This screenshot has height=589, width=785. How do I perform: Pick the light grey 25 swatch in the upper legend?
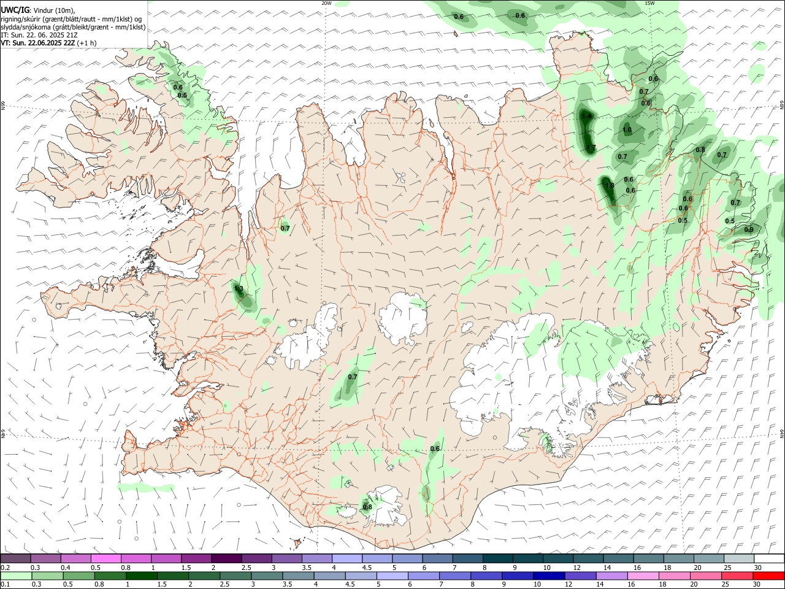pyautogui.click(x=738, y=558)
